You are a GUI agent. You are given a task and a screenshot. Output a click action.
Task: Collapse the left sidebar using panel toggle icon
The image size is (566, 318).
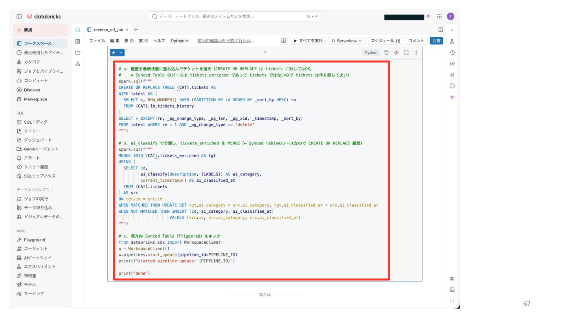19,16
